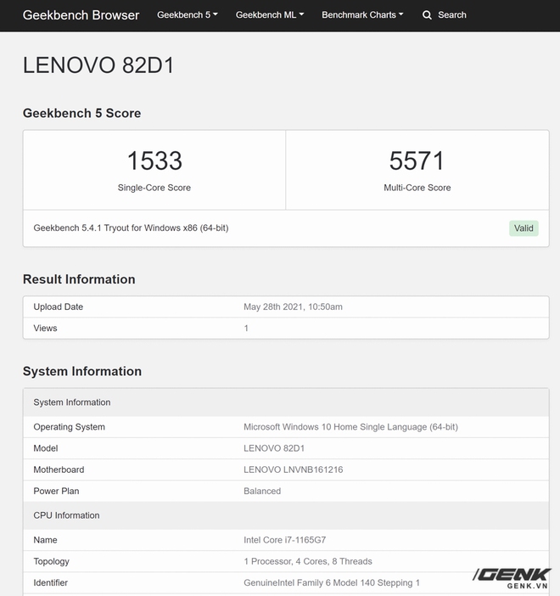Click the 1533 single-core score value
This screenshot has width=560, height=596.
pos(154,160)
